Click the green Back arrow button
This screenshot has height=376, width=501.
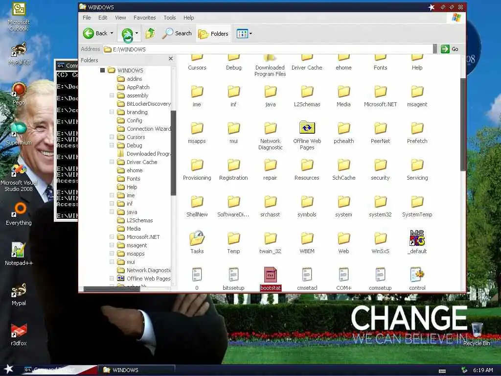coord(89,33)
